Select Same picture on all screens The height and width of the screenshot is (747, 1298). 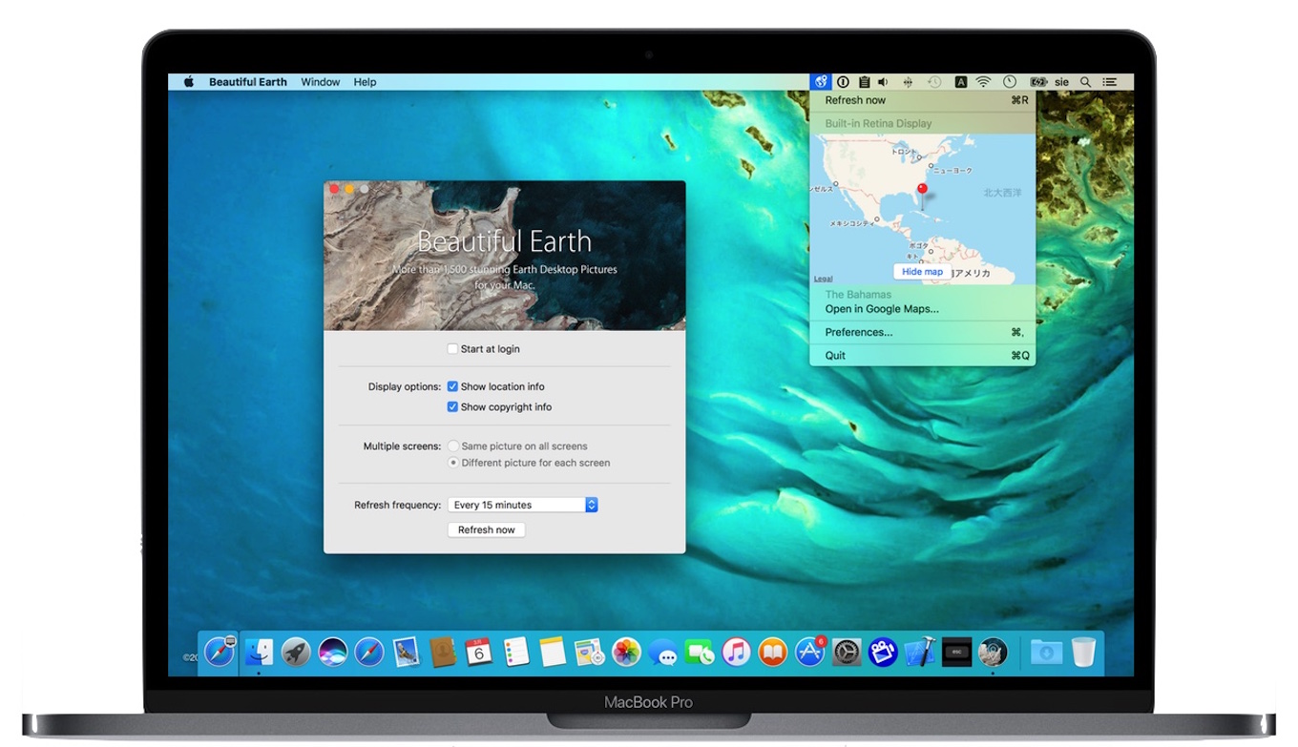[x=453, y=446]
